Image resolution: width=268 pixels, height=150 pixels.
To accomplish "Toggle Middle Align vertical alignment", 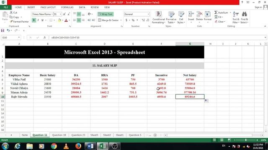I will 79,14.
